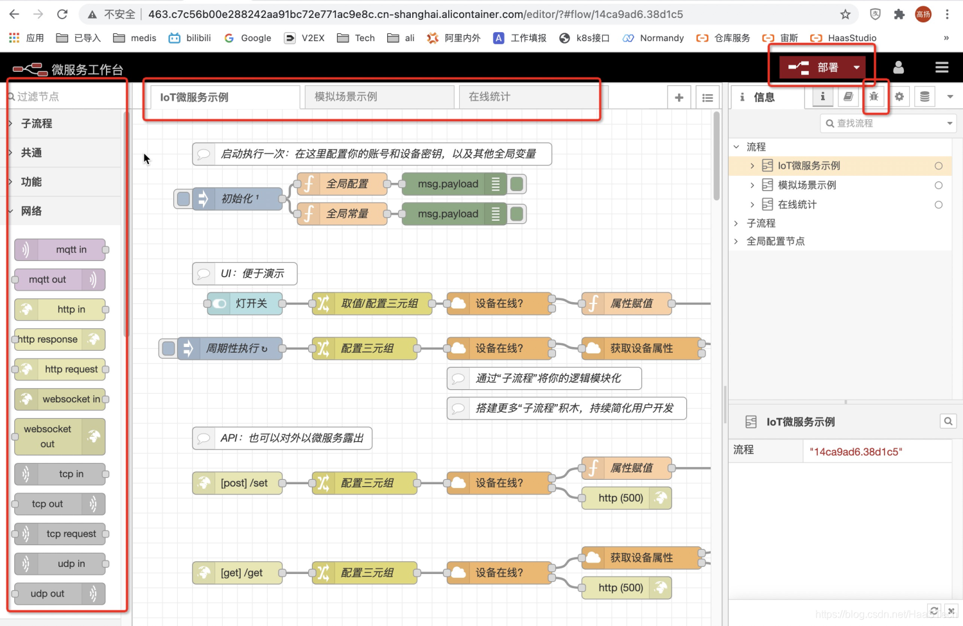Trigger the 初始化 inject node button

click(x=184, y=199)
